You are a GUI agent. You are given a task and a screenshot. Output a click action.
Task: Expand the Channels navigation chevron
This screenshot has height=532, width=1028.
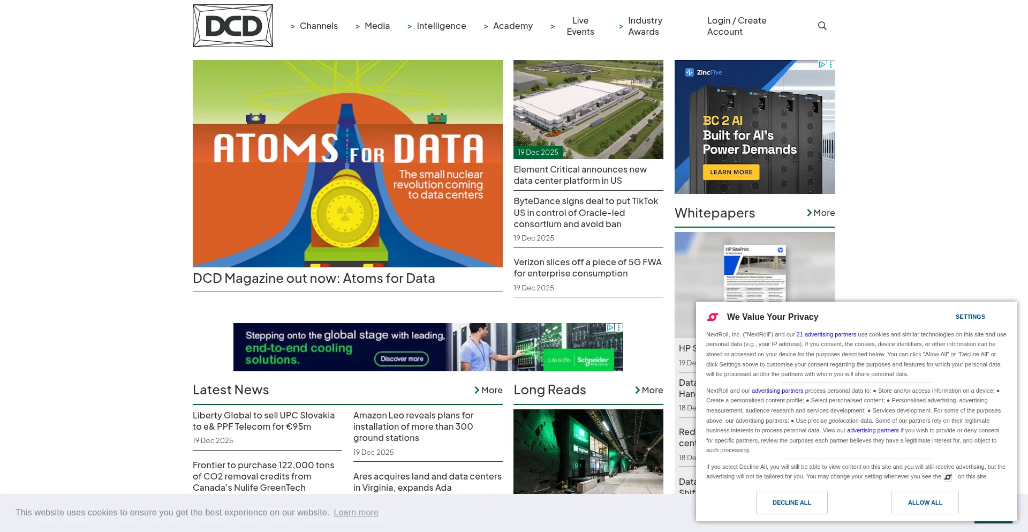293,26
